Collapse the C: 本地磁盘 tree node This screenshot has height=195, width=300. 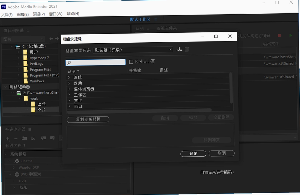(12, 46)
